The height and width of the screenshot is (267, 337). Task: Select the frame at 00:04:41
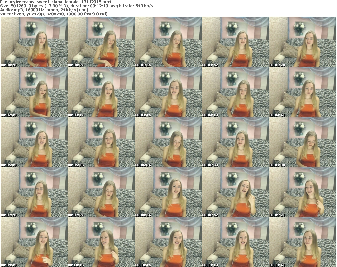coord(303,92)
